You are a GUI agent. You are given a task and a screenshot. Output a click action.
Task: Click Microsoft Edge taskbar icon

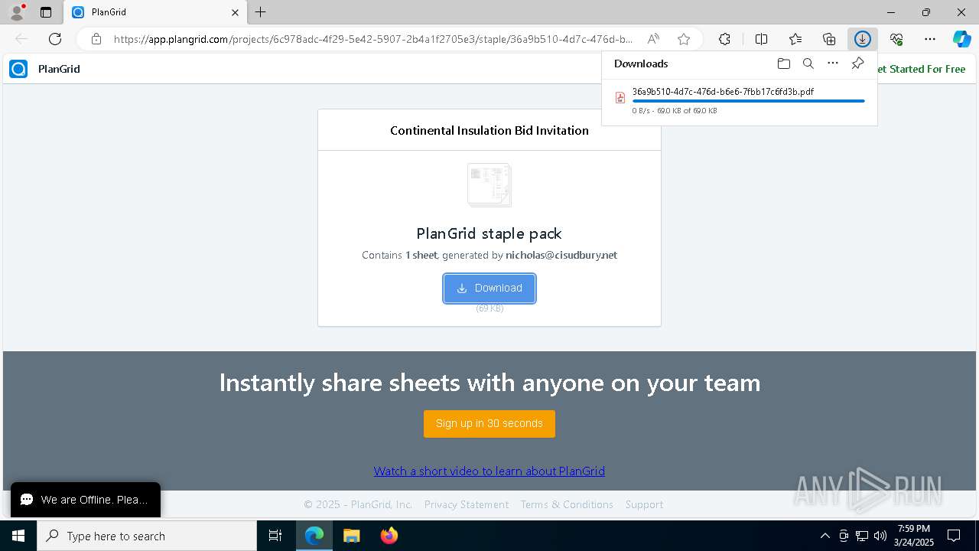pyautogui.click(x=314, y=536)
